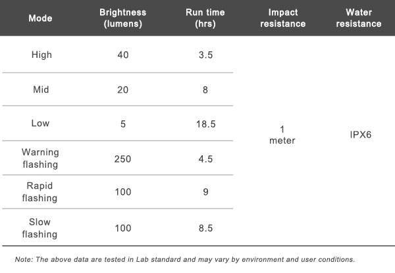Select the 3.5 hours run time cell
Viewport: 395px width, 273px height.
(207, 55)
